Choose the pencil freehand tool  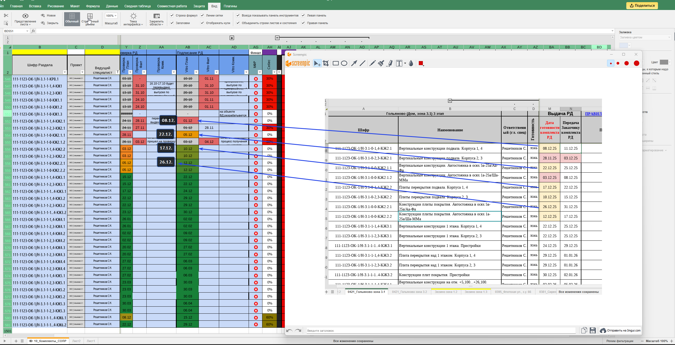click(372, 63)
